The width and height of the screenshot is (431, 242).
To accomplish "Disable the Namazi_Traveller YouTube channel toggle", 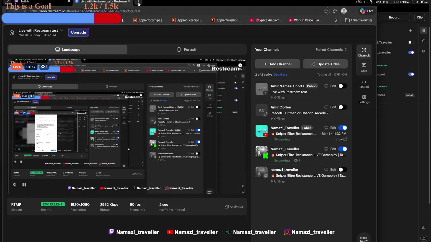I will [342, 128].
